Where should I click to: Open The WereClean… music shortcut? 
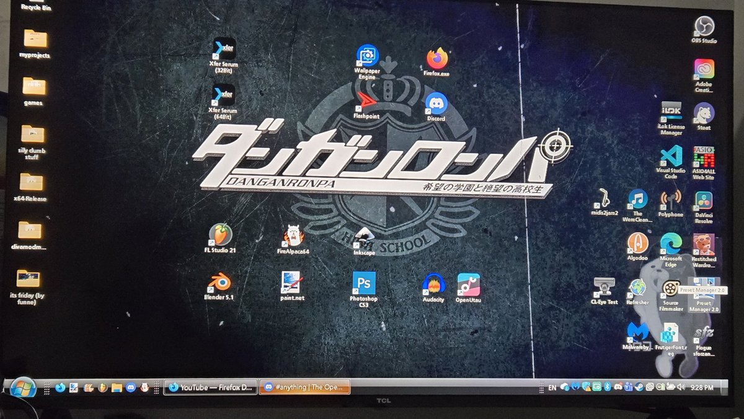(637, 206)
